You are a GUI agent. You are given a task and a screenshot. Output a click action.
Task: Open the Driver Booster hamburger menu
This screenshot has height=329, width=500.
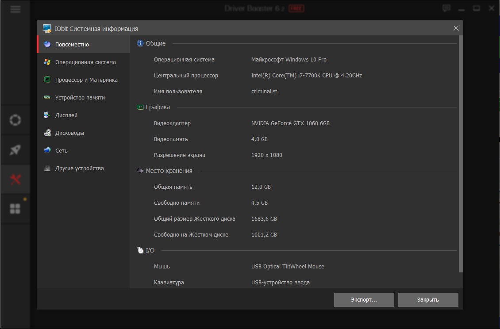[x=15, y=9]
